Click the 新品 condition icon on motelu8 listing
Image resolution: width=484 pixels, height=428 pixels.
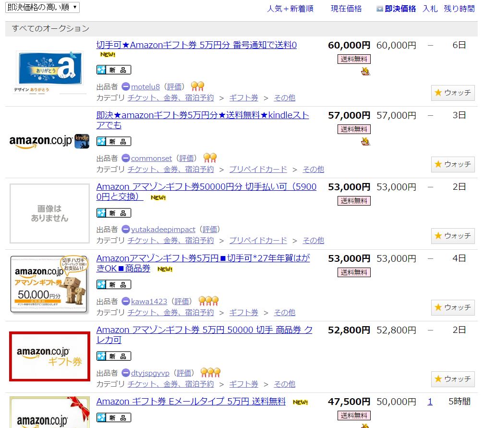coord(114,70)
